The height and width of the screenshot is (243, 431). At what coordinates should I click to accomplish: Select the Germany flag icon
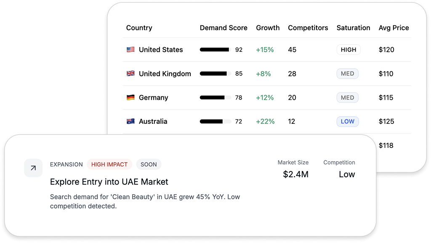point(130,97)
